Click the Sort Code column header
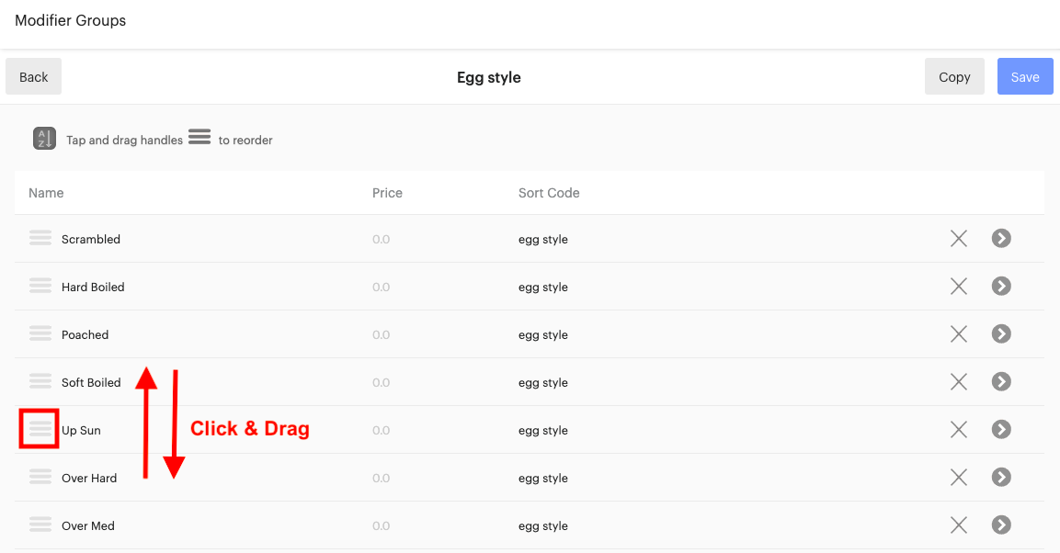 (x=549, y=193)
